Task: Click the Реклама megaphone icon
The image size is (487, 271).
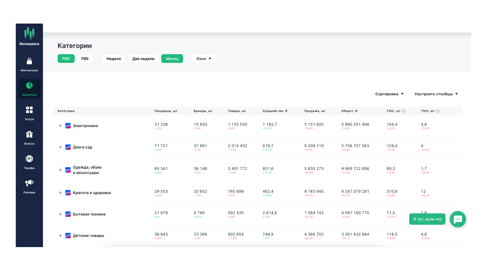Action: coord(29,183)
